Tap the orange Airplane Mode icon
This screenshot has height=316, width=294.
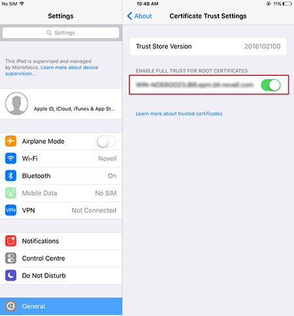pos(10,141)
